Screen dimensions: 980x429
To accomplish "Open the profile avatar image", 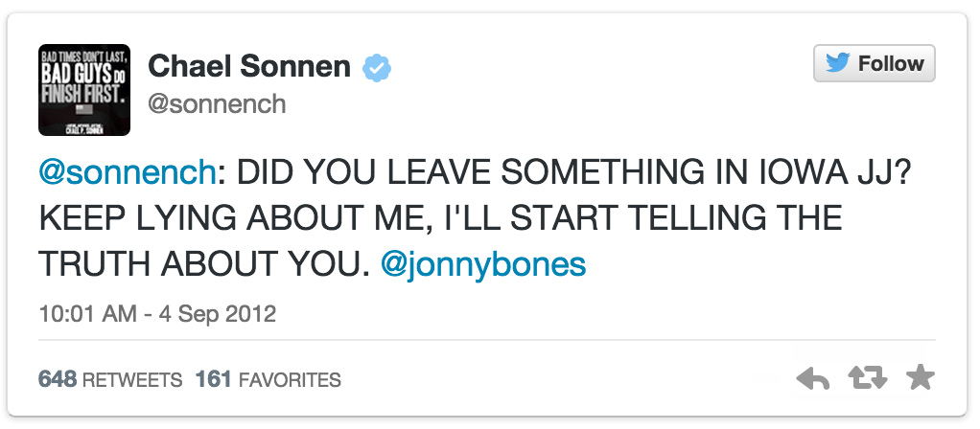I will (x=83, y=89).
